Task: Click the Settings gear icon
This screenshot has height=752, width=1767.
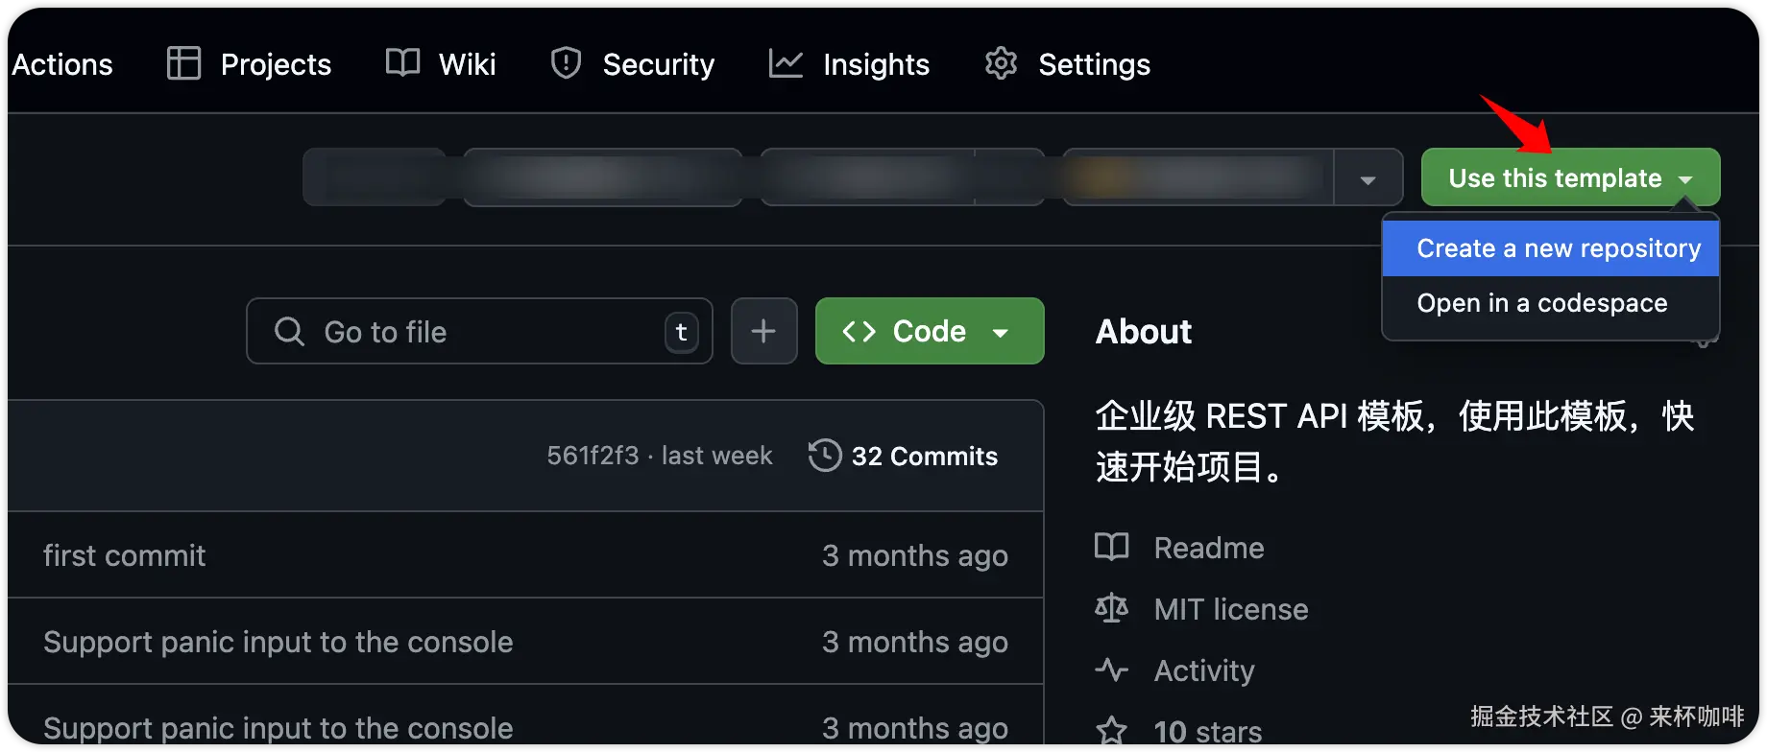Action: [1001, 63]
